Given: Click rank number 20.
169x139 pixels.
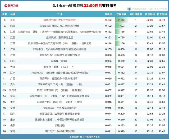Looking at the screenshot, I should [5, 131].
